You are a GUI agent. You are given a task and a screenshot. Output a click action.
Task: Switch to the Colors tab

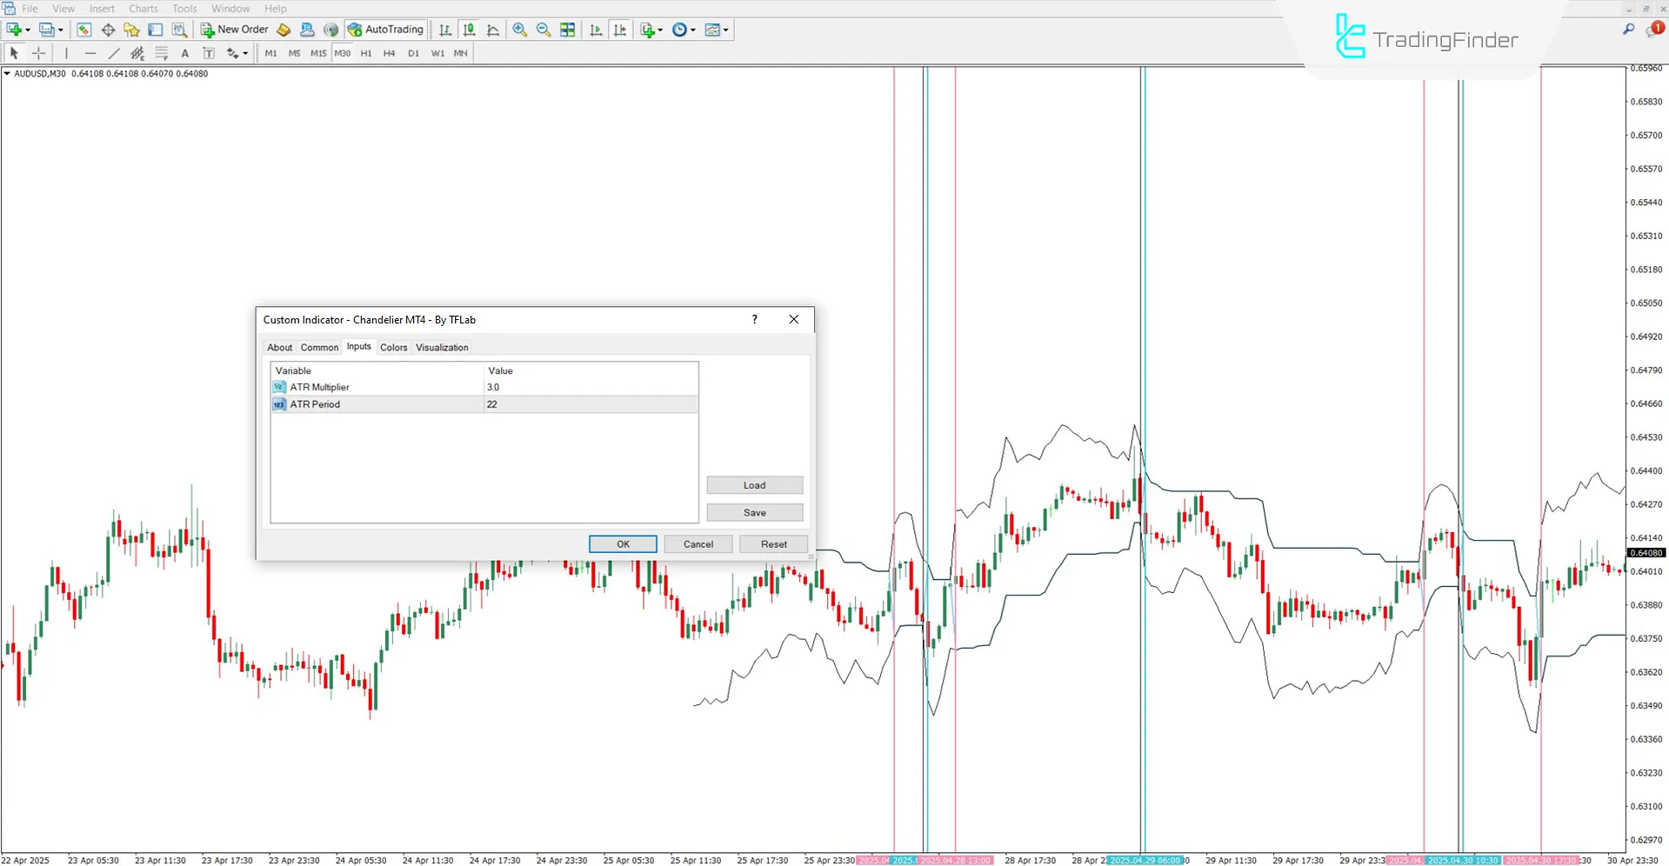(x=393, y=347)
